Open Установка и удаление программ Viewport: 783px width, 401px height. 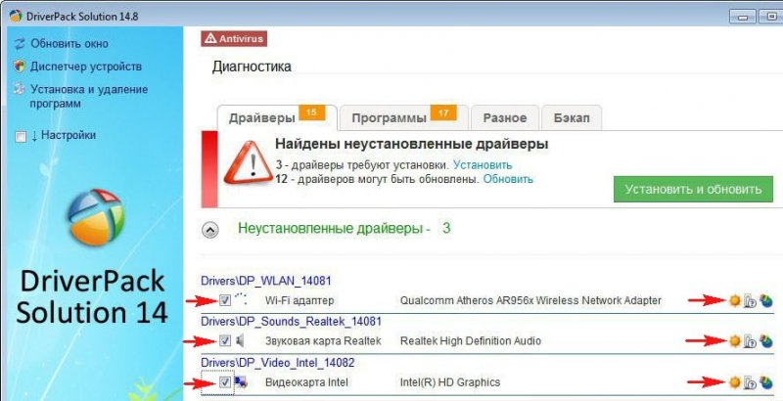[89, 96]
